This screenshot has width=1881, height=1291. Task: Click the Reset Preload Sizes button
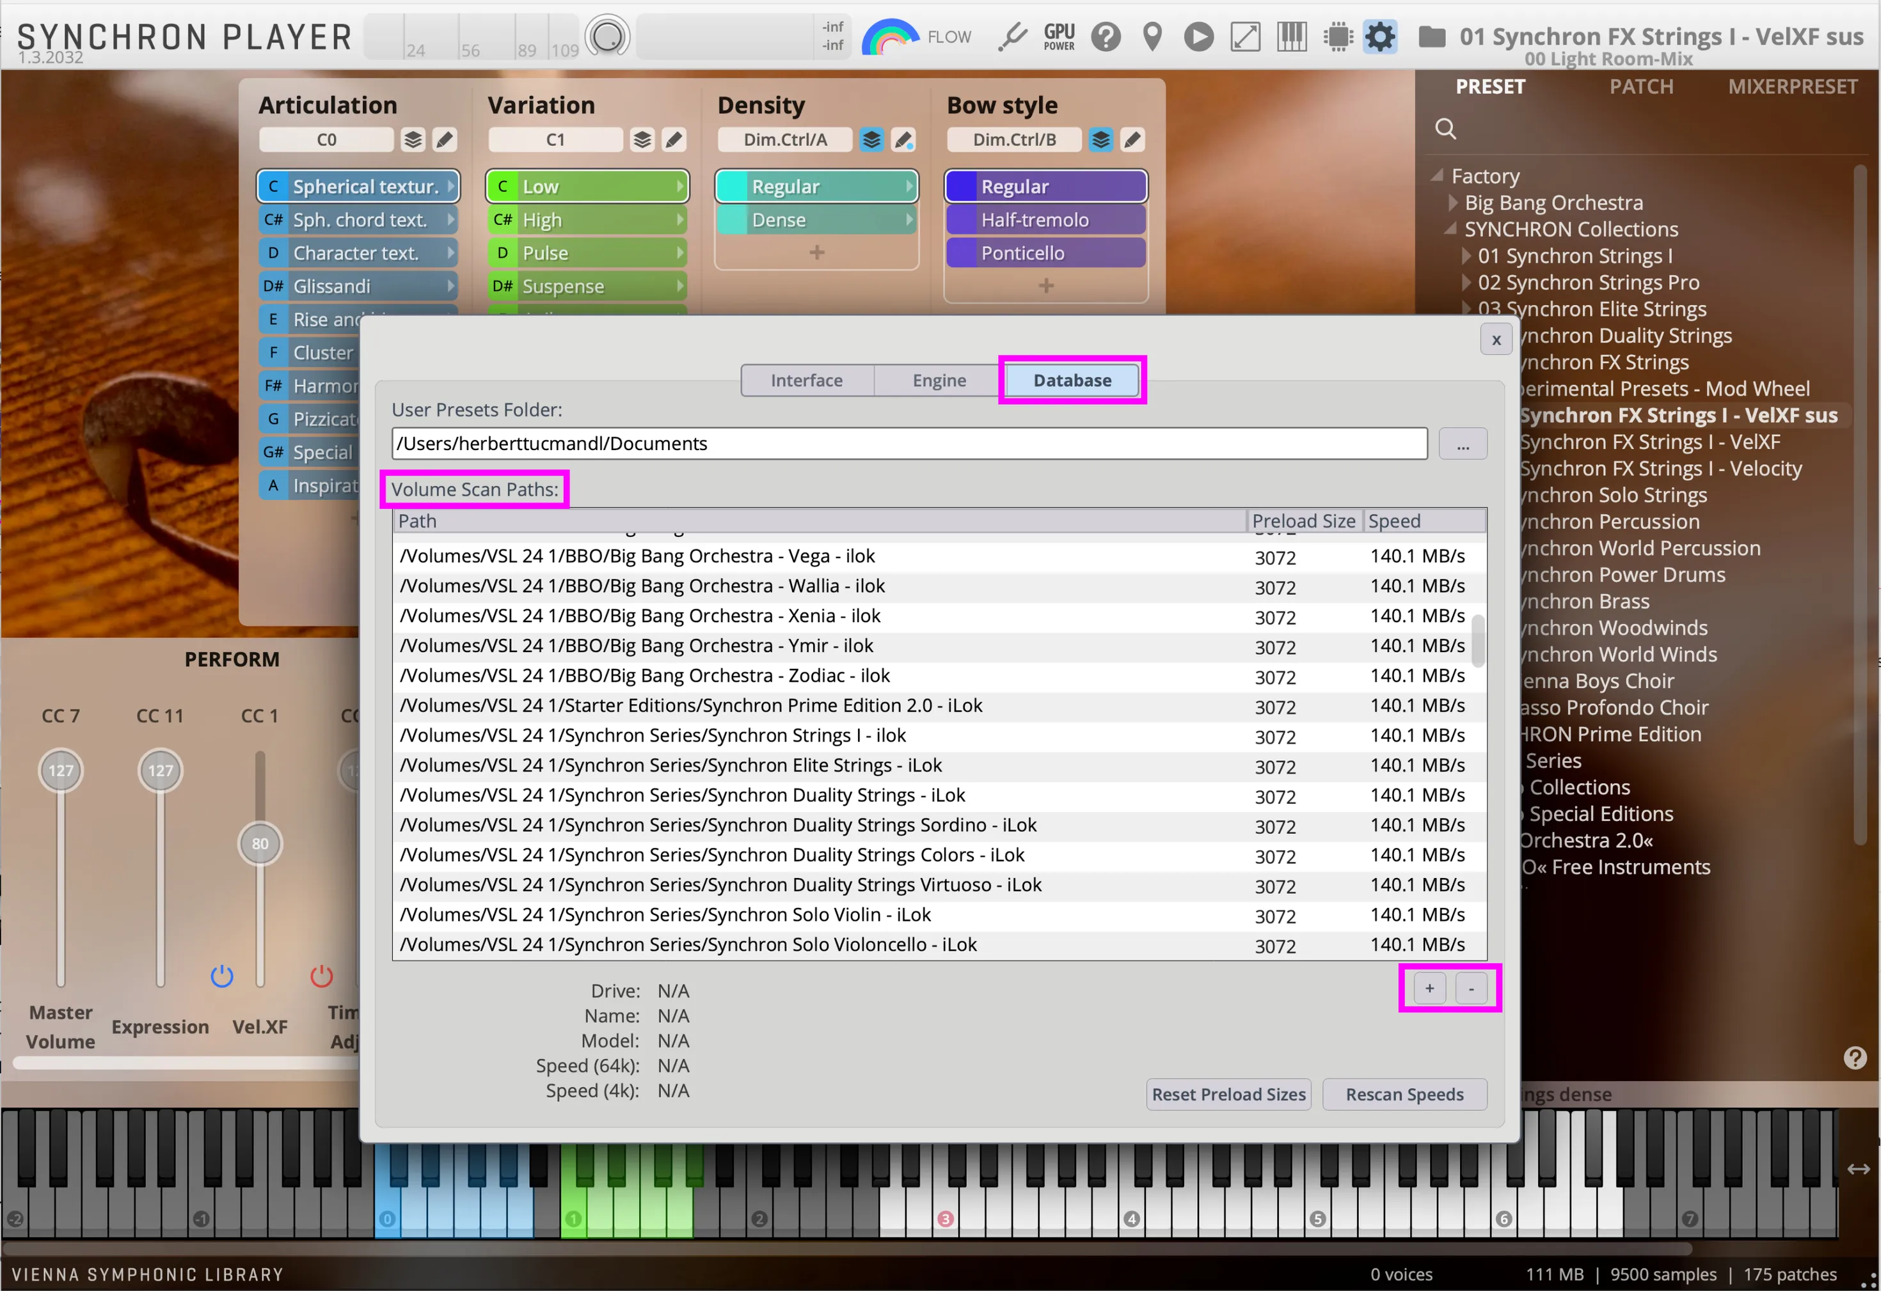pyautogui.click(x=1228, y=1095)
